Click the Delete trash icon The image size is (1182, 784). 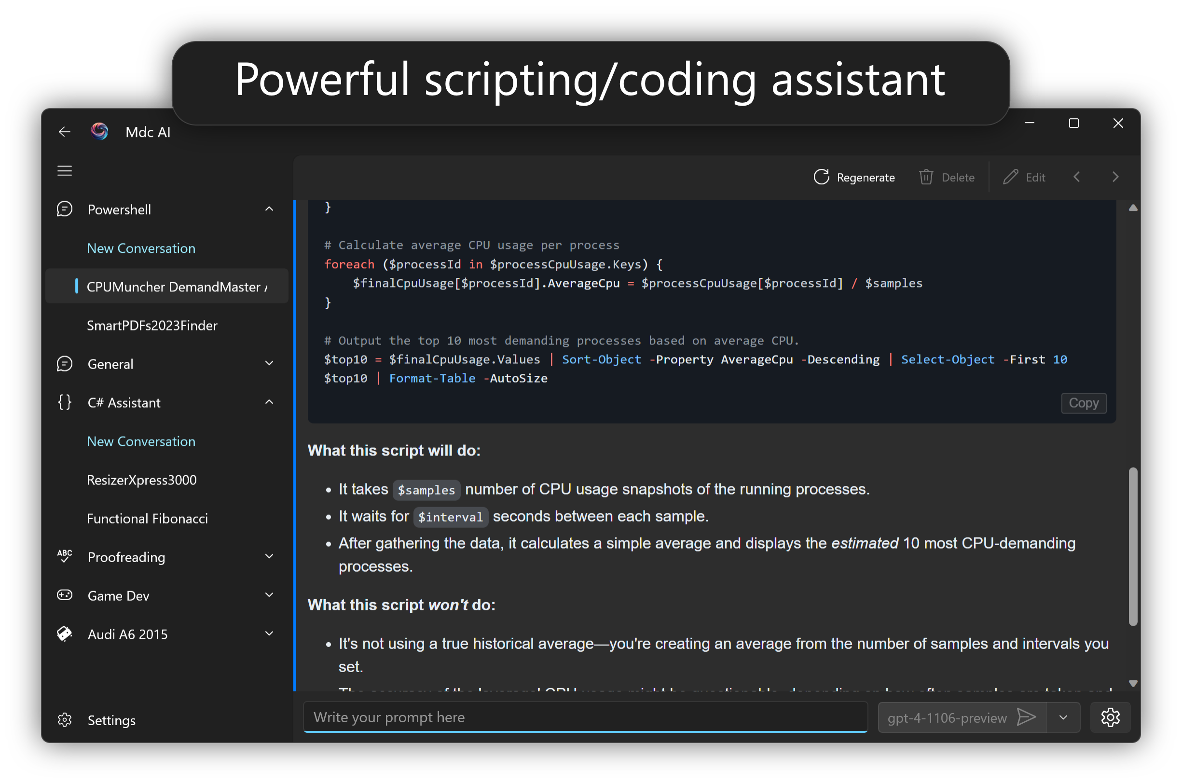925,177
